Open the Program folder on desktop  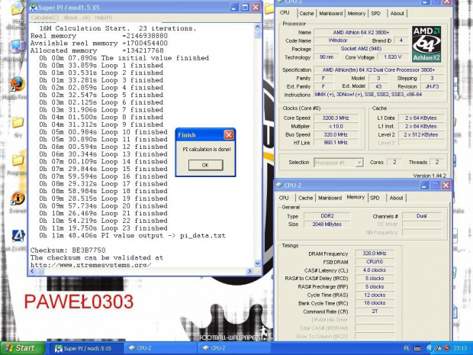pos(18,160)
